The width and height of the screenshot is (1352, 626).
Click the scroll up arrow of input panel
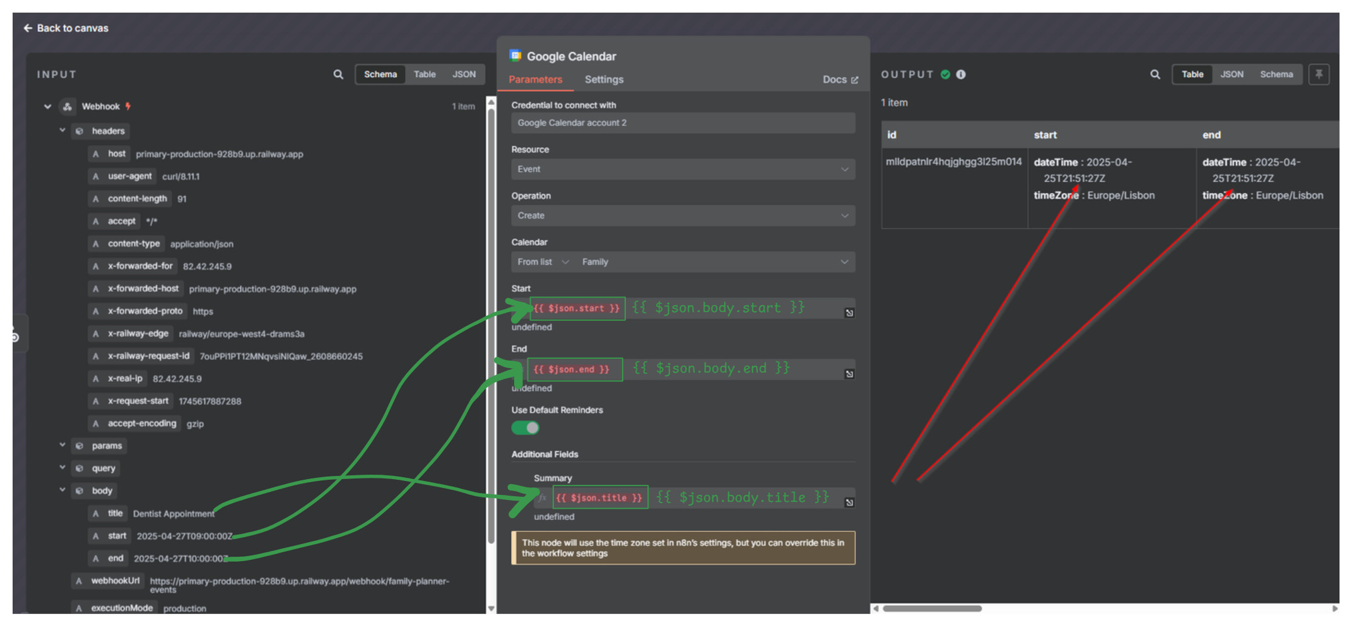[x=491, y=101]
